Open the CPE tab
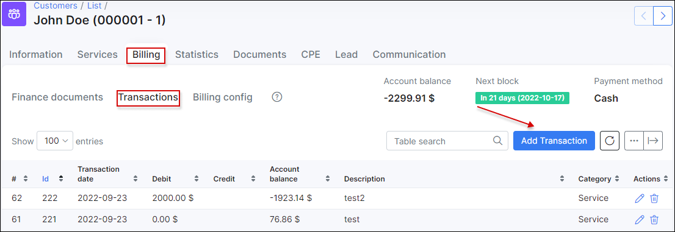The height and width of the screenshot is (232, 675). click(x=311, y=55)
